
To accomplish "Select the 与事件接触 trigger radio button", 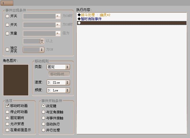I will tap(43, 118).
